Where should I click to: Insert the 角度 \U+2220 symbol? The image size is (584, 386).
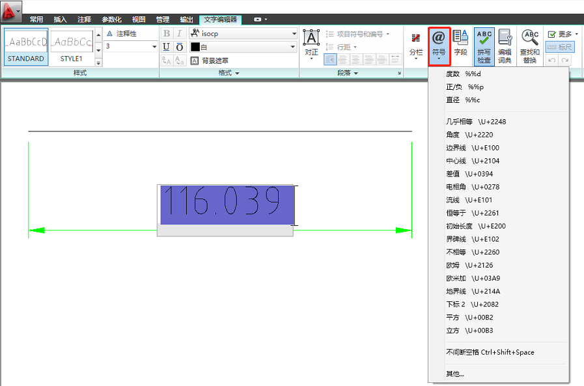[499, 135]
